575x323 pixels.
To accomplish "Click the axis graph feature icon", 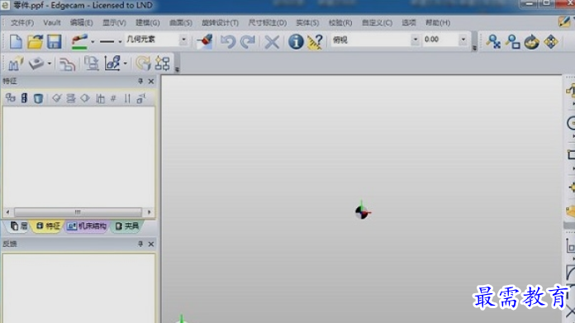I will (112, 63).
